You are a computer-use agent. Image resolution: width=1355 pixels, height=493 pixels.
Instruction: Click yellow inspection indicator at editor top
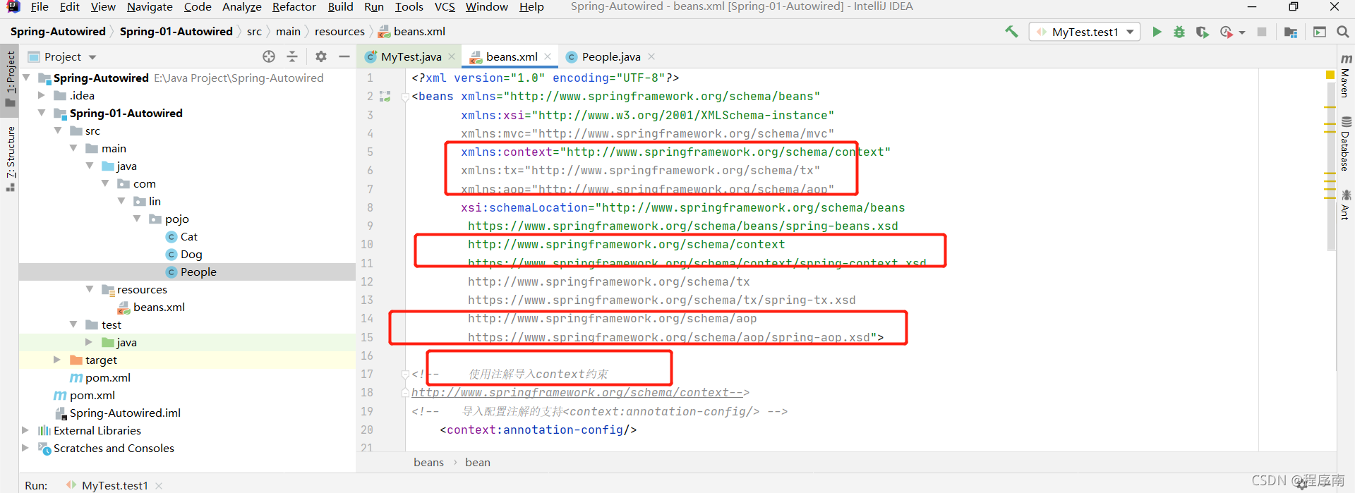tap(1330, 74)
